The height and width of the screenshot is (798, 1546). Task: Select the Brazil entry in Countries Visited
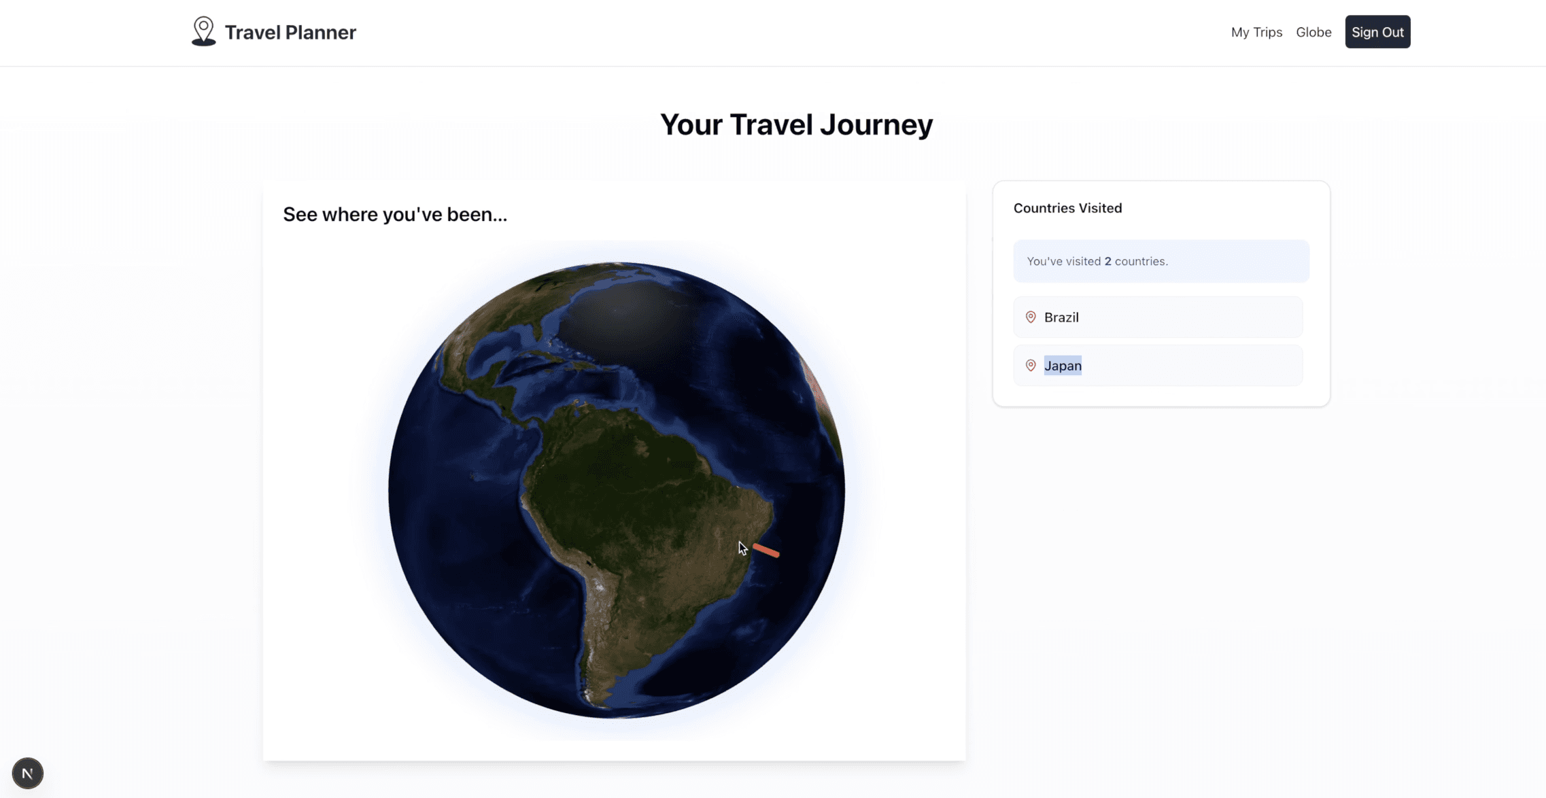1158,317
